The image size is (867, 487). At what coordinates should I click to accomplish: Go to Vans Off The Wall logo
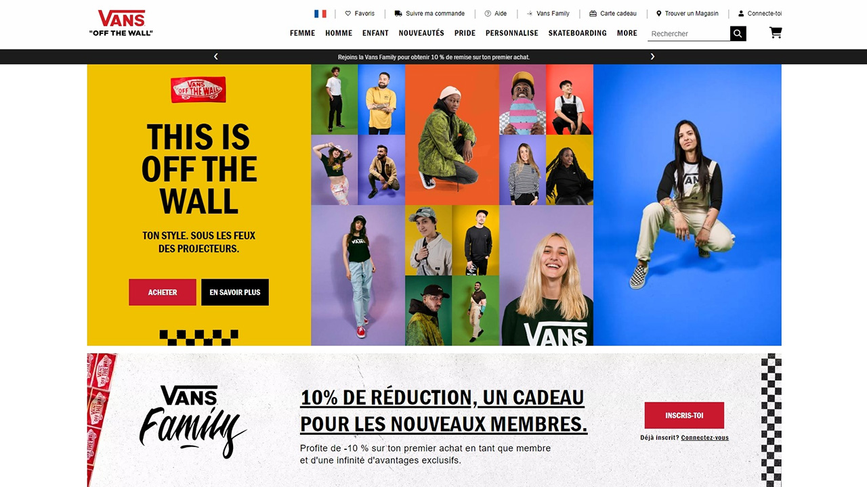121,23
